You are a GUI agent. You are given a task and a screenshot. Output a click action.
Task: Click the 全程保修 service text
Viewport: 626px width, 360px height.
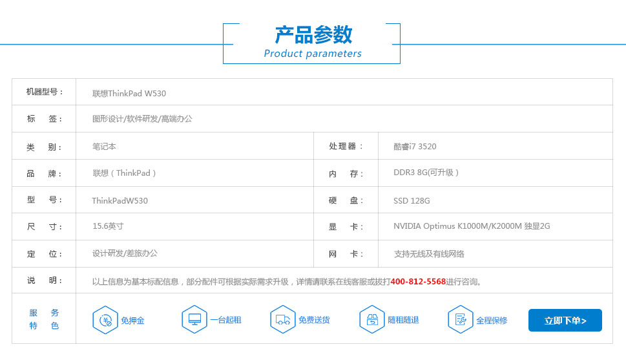tap(492, 321)
